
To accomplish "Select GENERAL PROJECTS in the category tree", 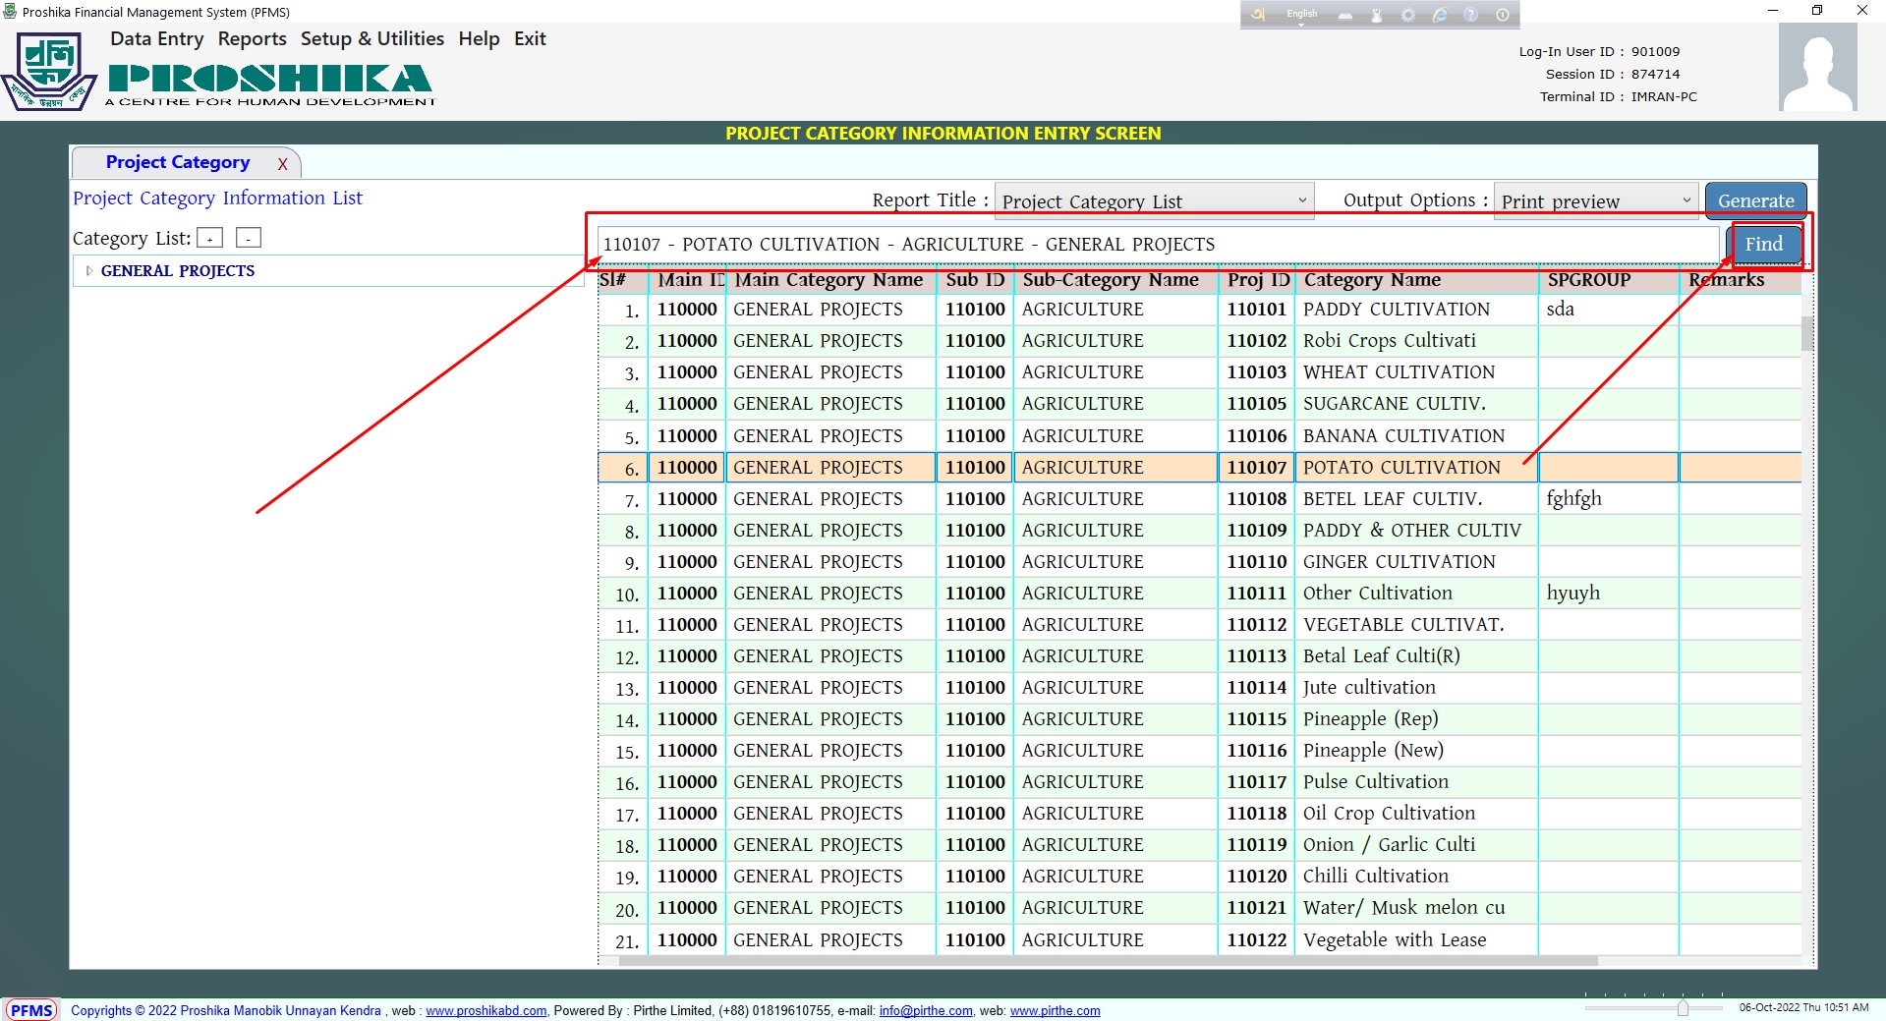I will click(178, 271).
